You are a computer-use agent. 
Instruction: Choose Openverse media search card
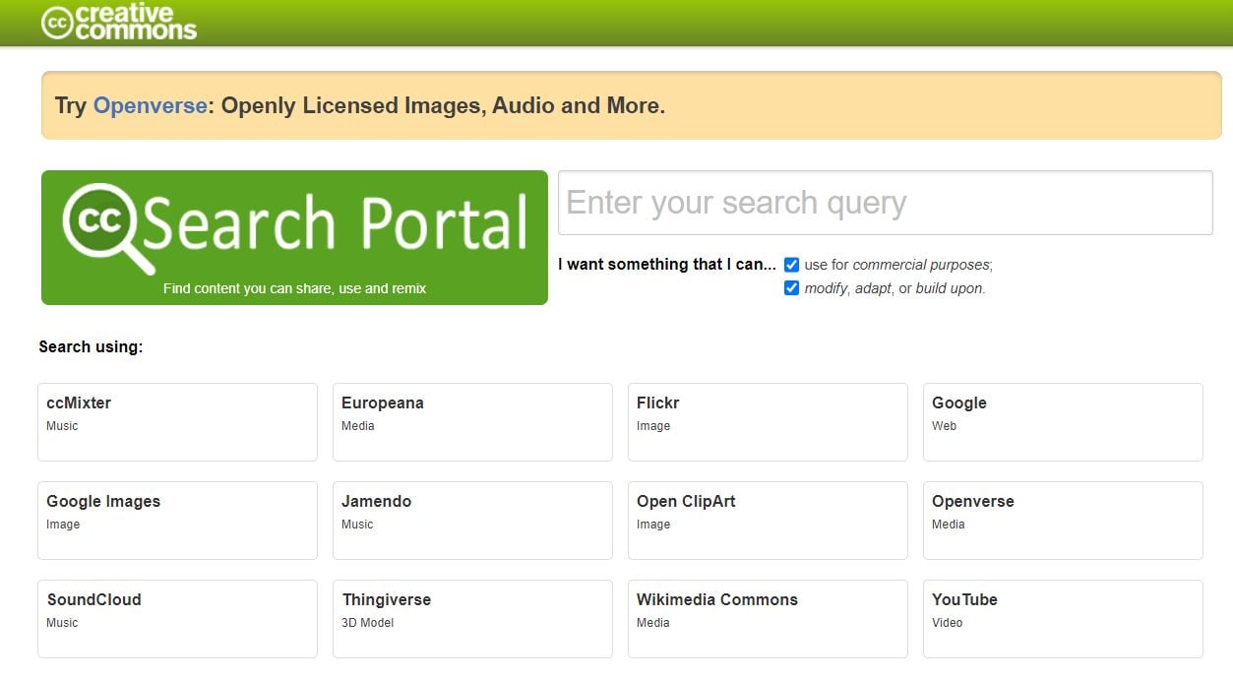pos(1063,521)
